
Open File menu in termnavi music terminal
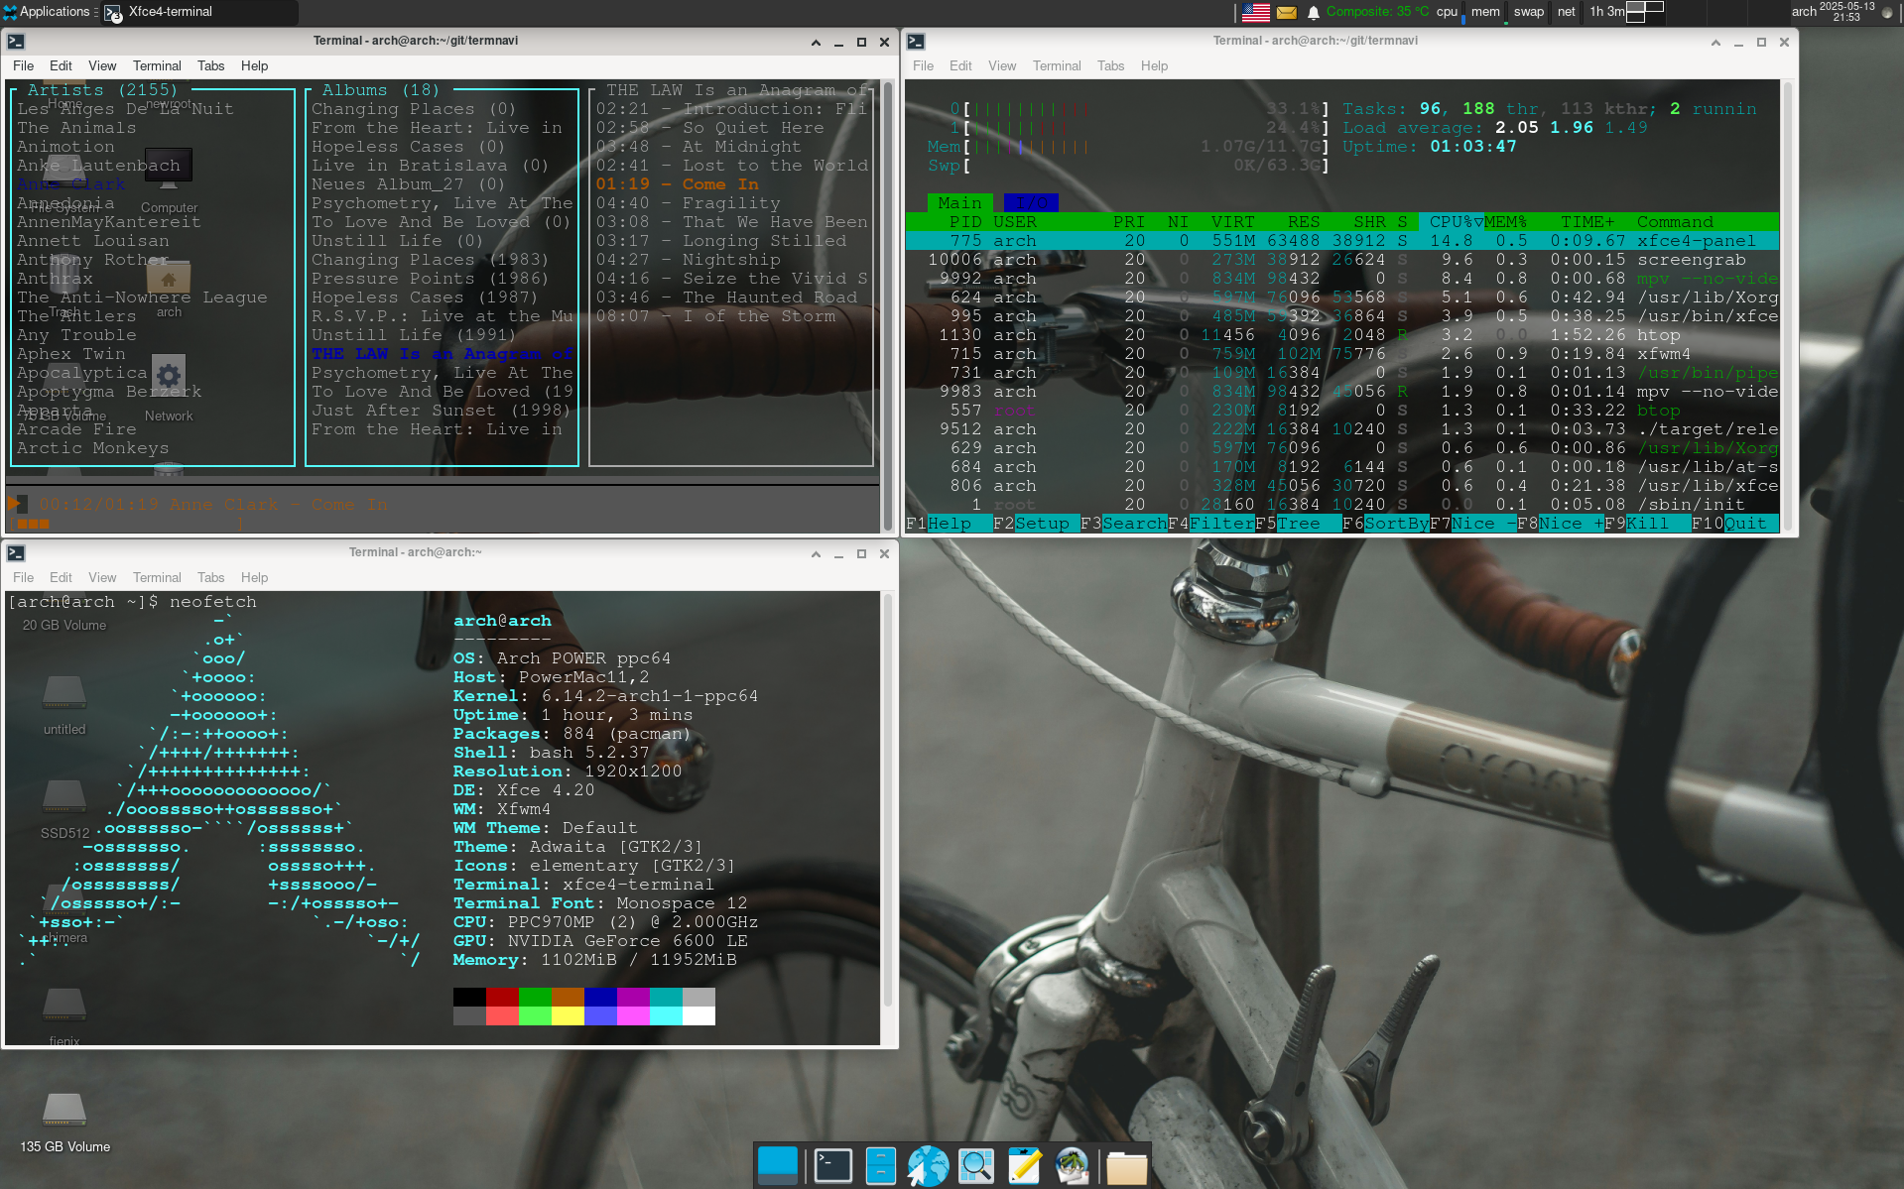[24, 65]
